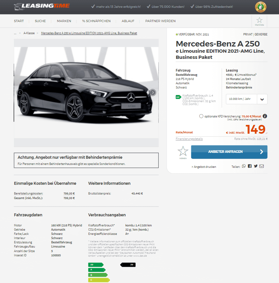Go to START menu item
279x283 pixels.
point(19,21)
